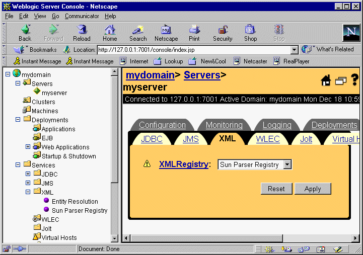Image resolution: width=363 pixels, height=255 pixels.
Task: Click the status bar security lock icon
Action: (7, 249)
